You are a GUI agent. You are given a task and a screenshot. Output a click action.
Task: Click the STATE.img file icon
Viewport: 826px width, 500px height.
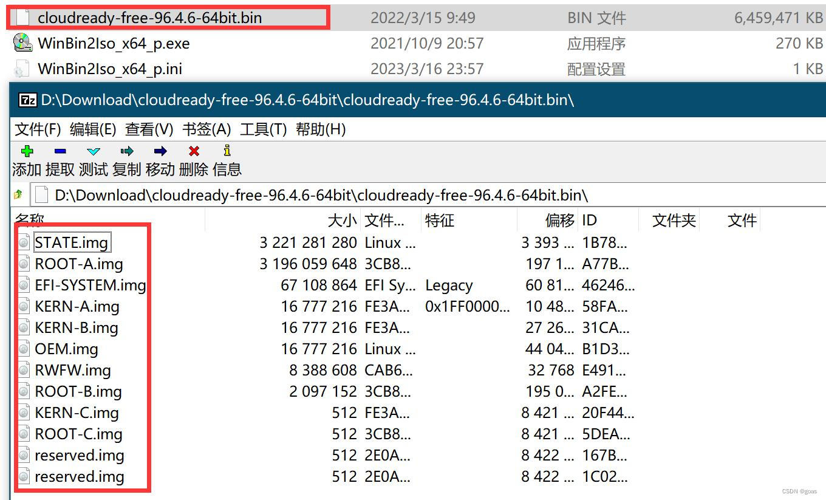[x=24, y=242]
